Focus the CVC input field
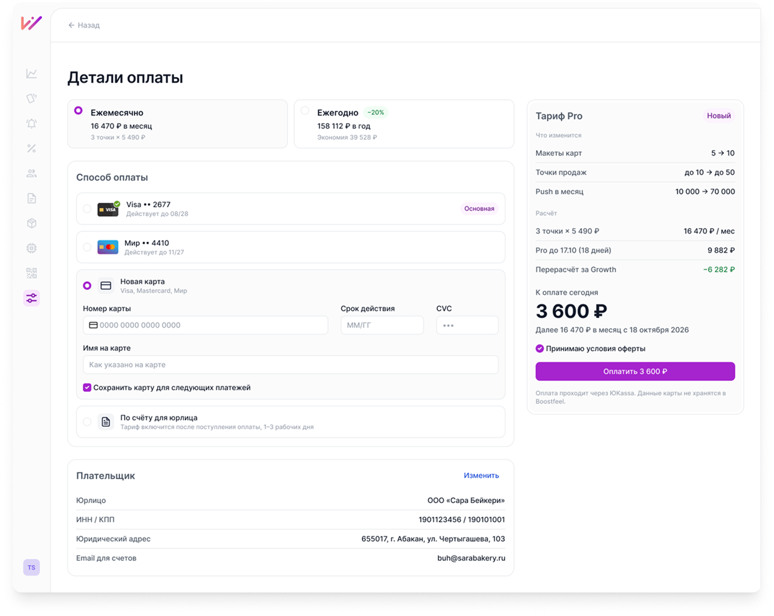This screenshot has height=616, width=774. (467, 325)
